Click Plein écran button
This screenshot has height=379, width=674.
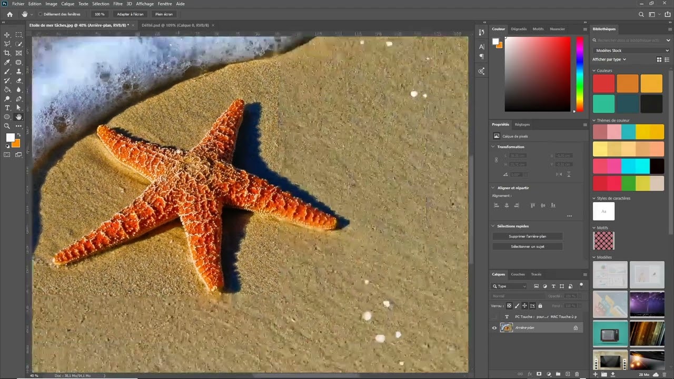164,14
